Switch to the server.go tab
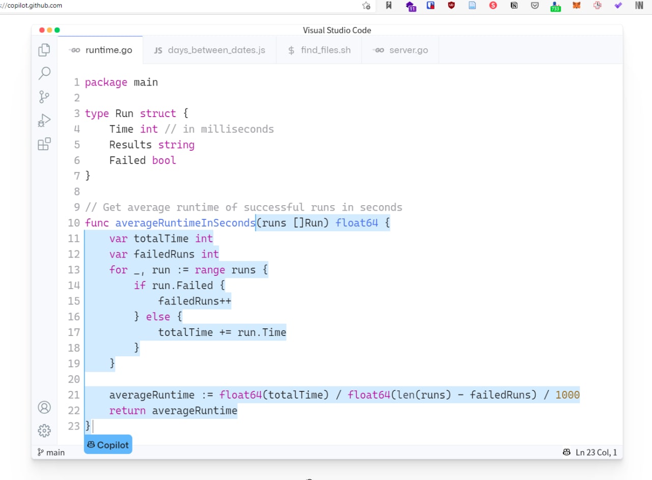 click(400, 50)
